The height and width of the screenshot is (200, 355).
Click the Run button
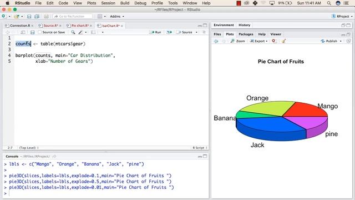pos(155,32)
